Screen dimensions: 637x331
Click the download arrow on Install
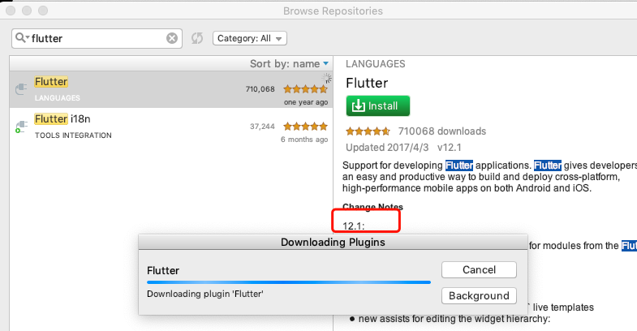point(359,106)
